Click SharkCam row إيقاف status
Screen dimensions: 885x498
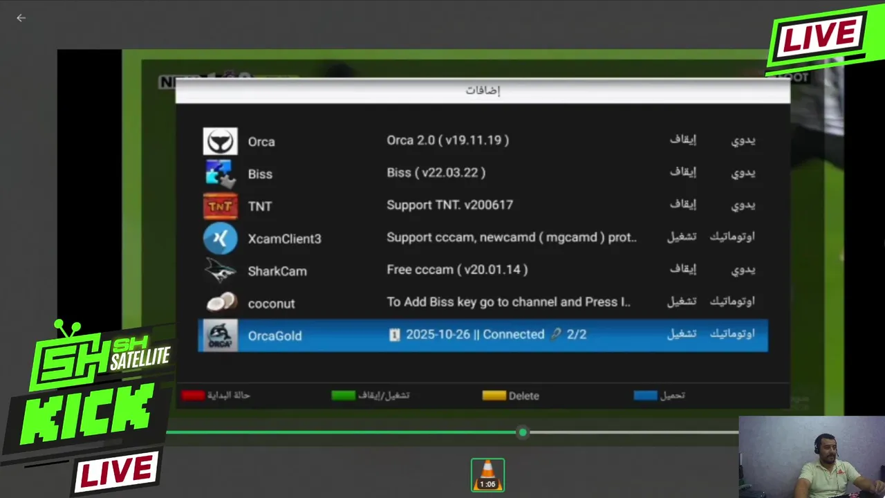point(682,270)
